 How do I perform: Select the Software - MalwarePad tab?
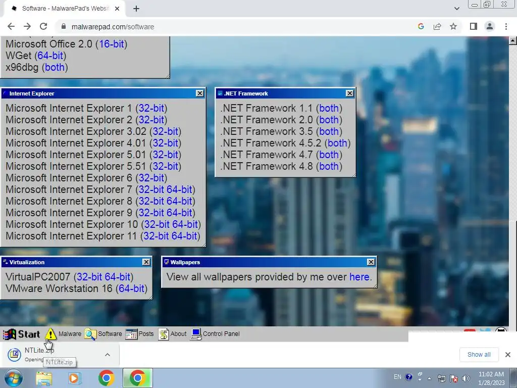click(x=65, y=9)
